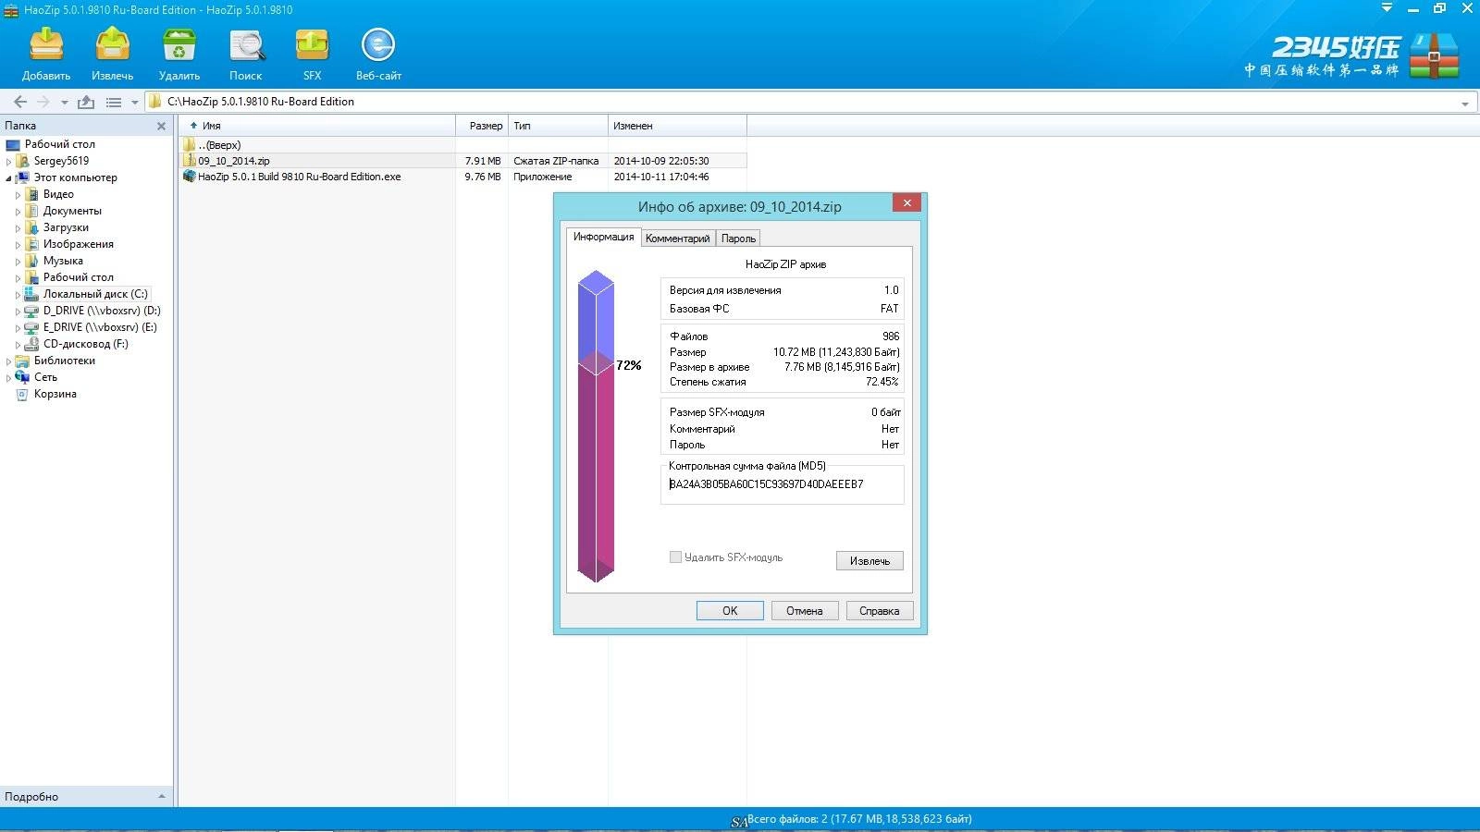Switch to the Пароль tab
1480x832 pixels.
coord(738,239)
